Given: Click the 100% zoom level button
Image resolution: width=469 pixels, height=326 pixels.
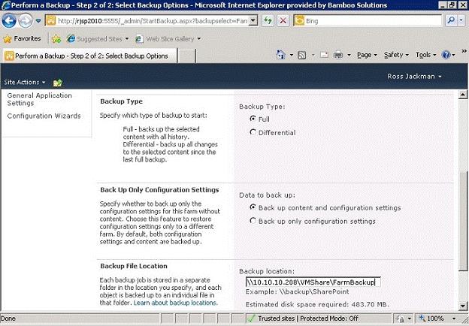Looking at the screenshot, I should pyautogui.click(x=432, y=318).
